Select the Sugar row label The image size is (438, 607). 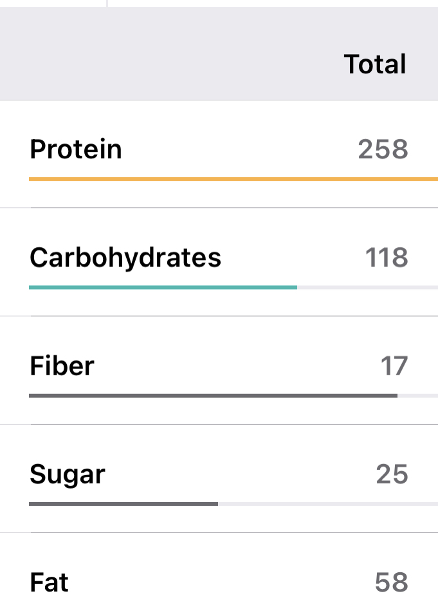68,474
